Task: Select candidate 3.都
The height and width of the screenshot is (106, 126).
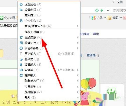Action: 17,102
